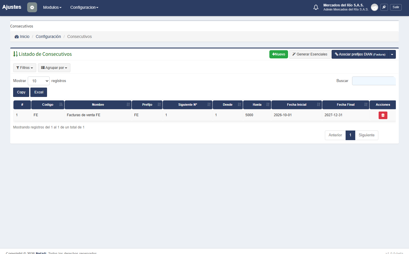Click the Mercados del Río S.A.S. company name

click(x=344, y=5)
